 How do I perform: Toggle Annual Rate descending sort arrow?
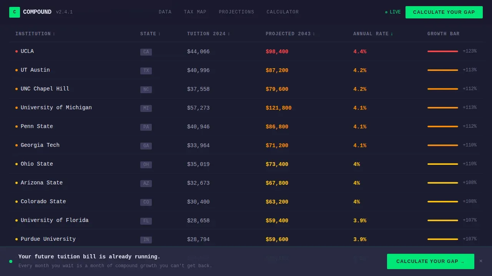click(392, 34)
